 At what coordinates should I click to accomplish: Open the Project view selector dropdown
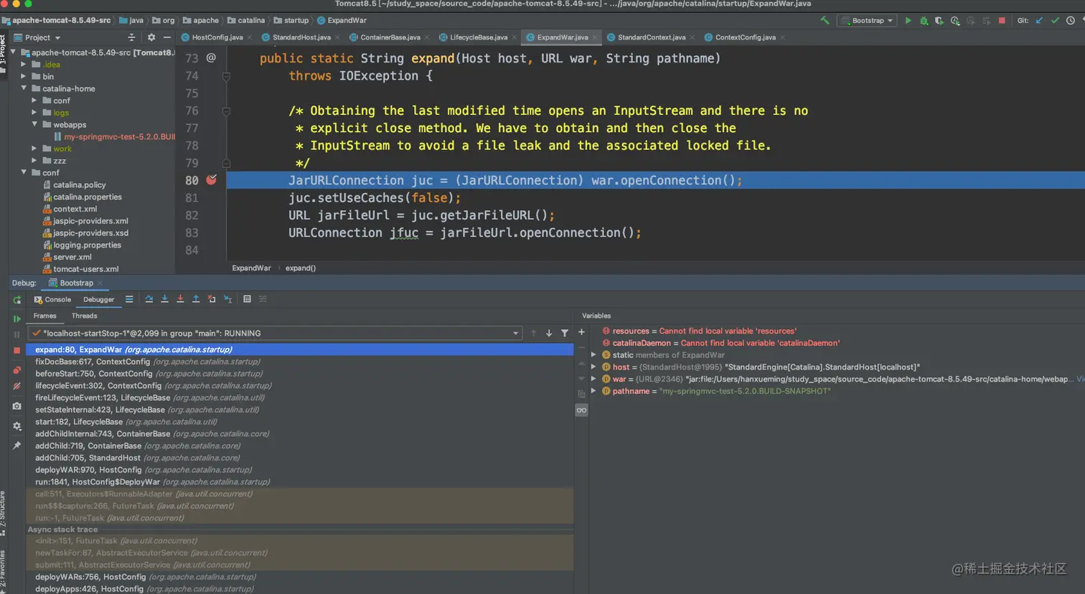click(x=37, y=37)
